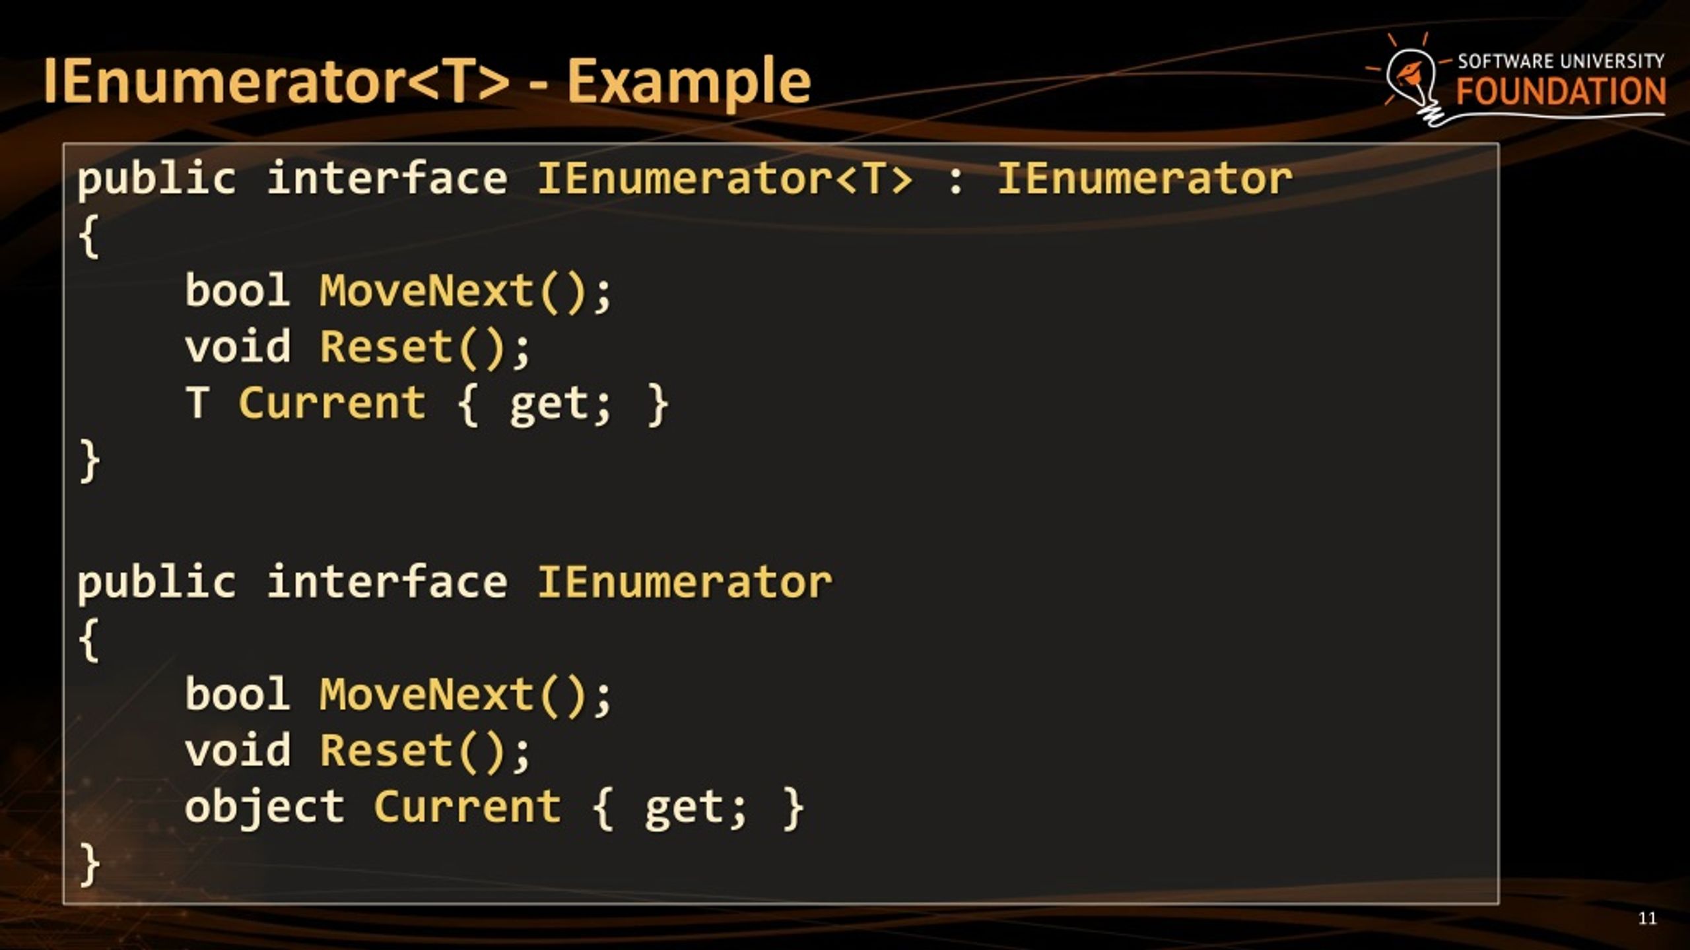Click the opening brace of the first interface
This screenshot has height=950, width=1690.
(89, 236)
